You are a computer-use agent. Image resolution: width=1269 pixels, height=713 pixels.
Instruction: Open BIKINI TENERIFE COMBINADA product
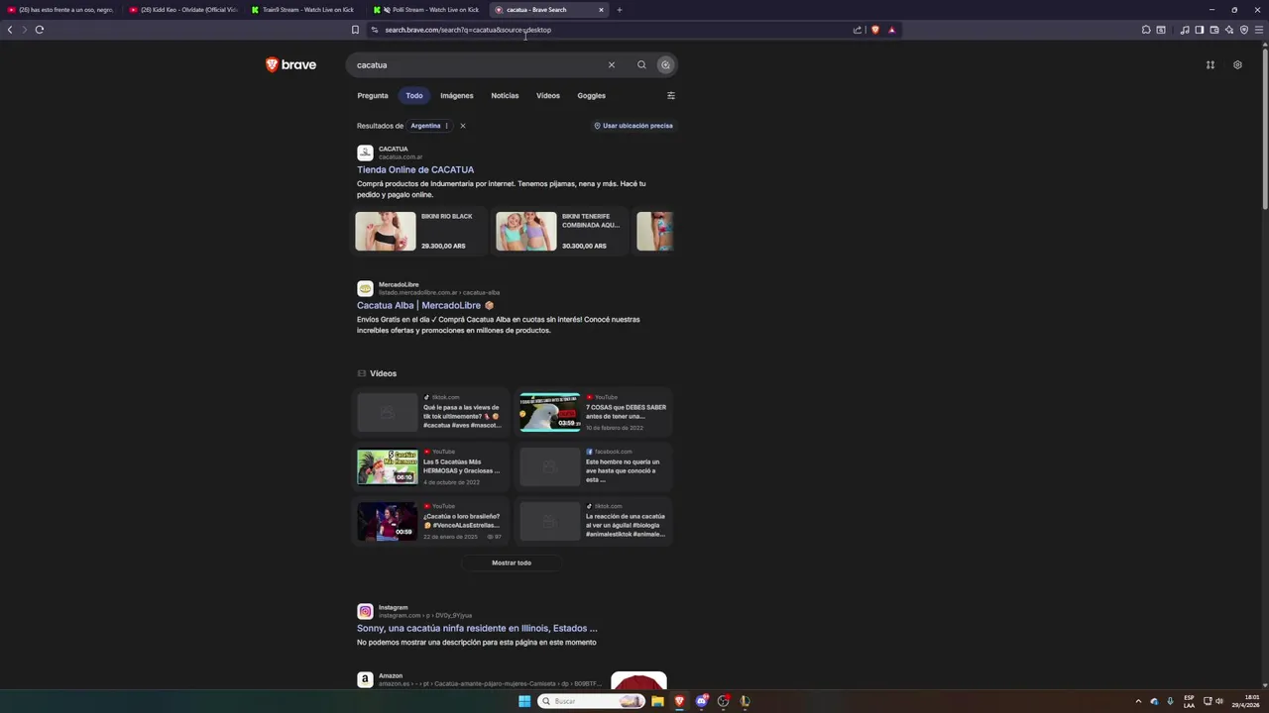(x=561, y=231)
